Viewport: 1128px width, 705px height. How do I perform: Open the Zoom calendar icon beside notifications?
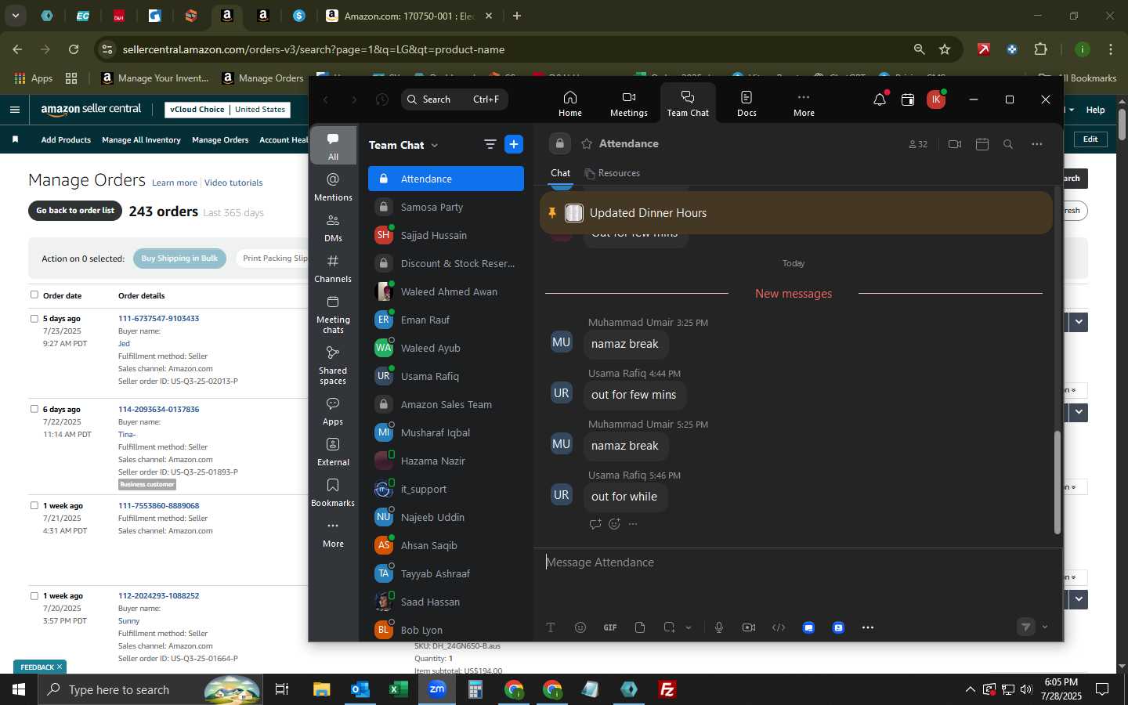908,99
